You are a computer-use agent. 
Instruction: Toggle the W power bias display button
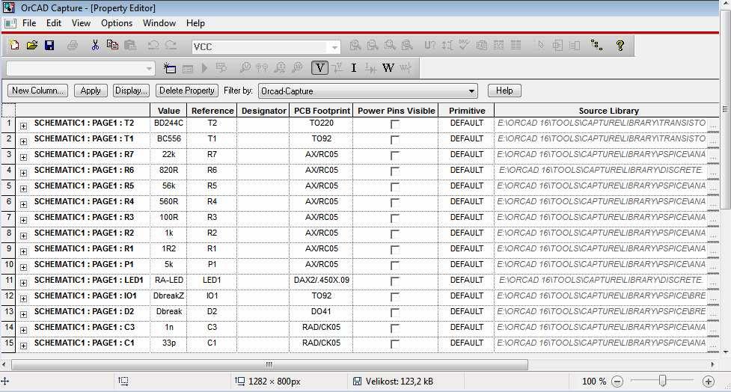coord(388,68)
